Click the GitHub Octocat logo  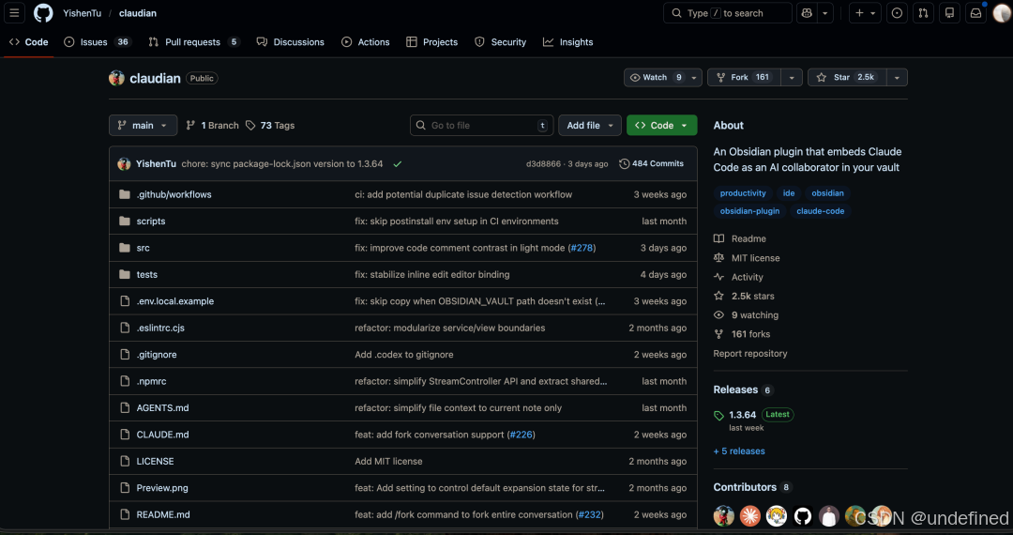[x=43, y=13]
